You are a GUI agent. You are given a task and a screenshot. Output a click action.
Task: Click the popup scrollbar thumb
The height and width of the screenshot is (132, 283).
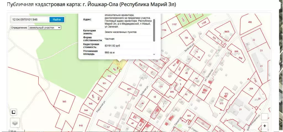pos(154,30)
